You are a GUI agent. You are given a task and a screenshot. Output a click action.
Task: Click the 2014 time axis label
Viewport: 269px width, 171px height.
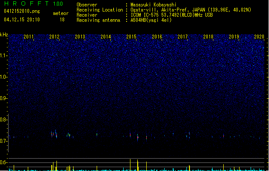pos(106,37)
